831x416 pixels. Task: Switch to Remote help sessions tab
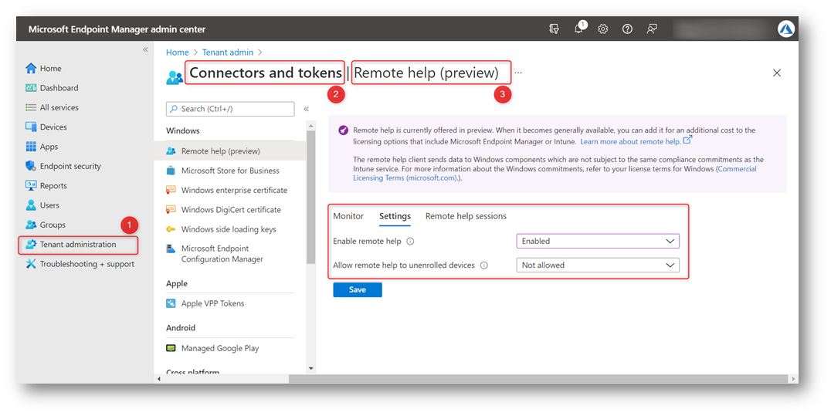(466, 216)
